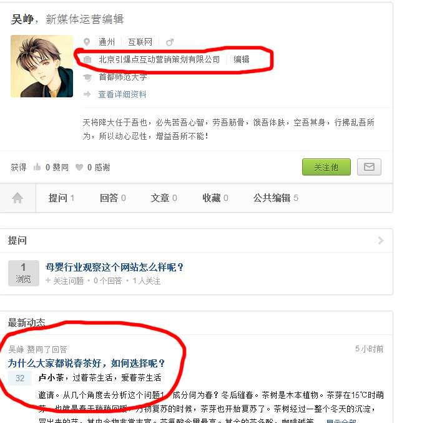
Task: Click the green 关注他 button
Action: click(326, 167)
